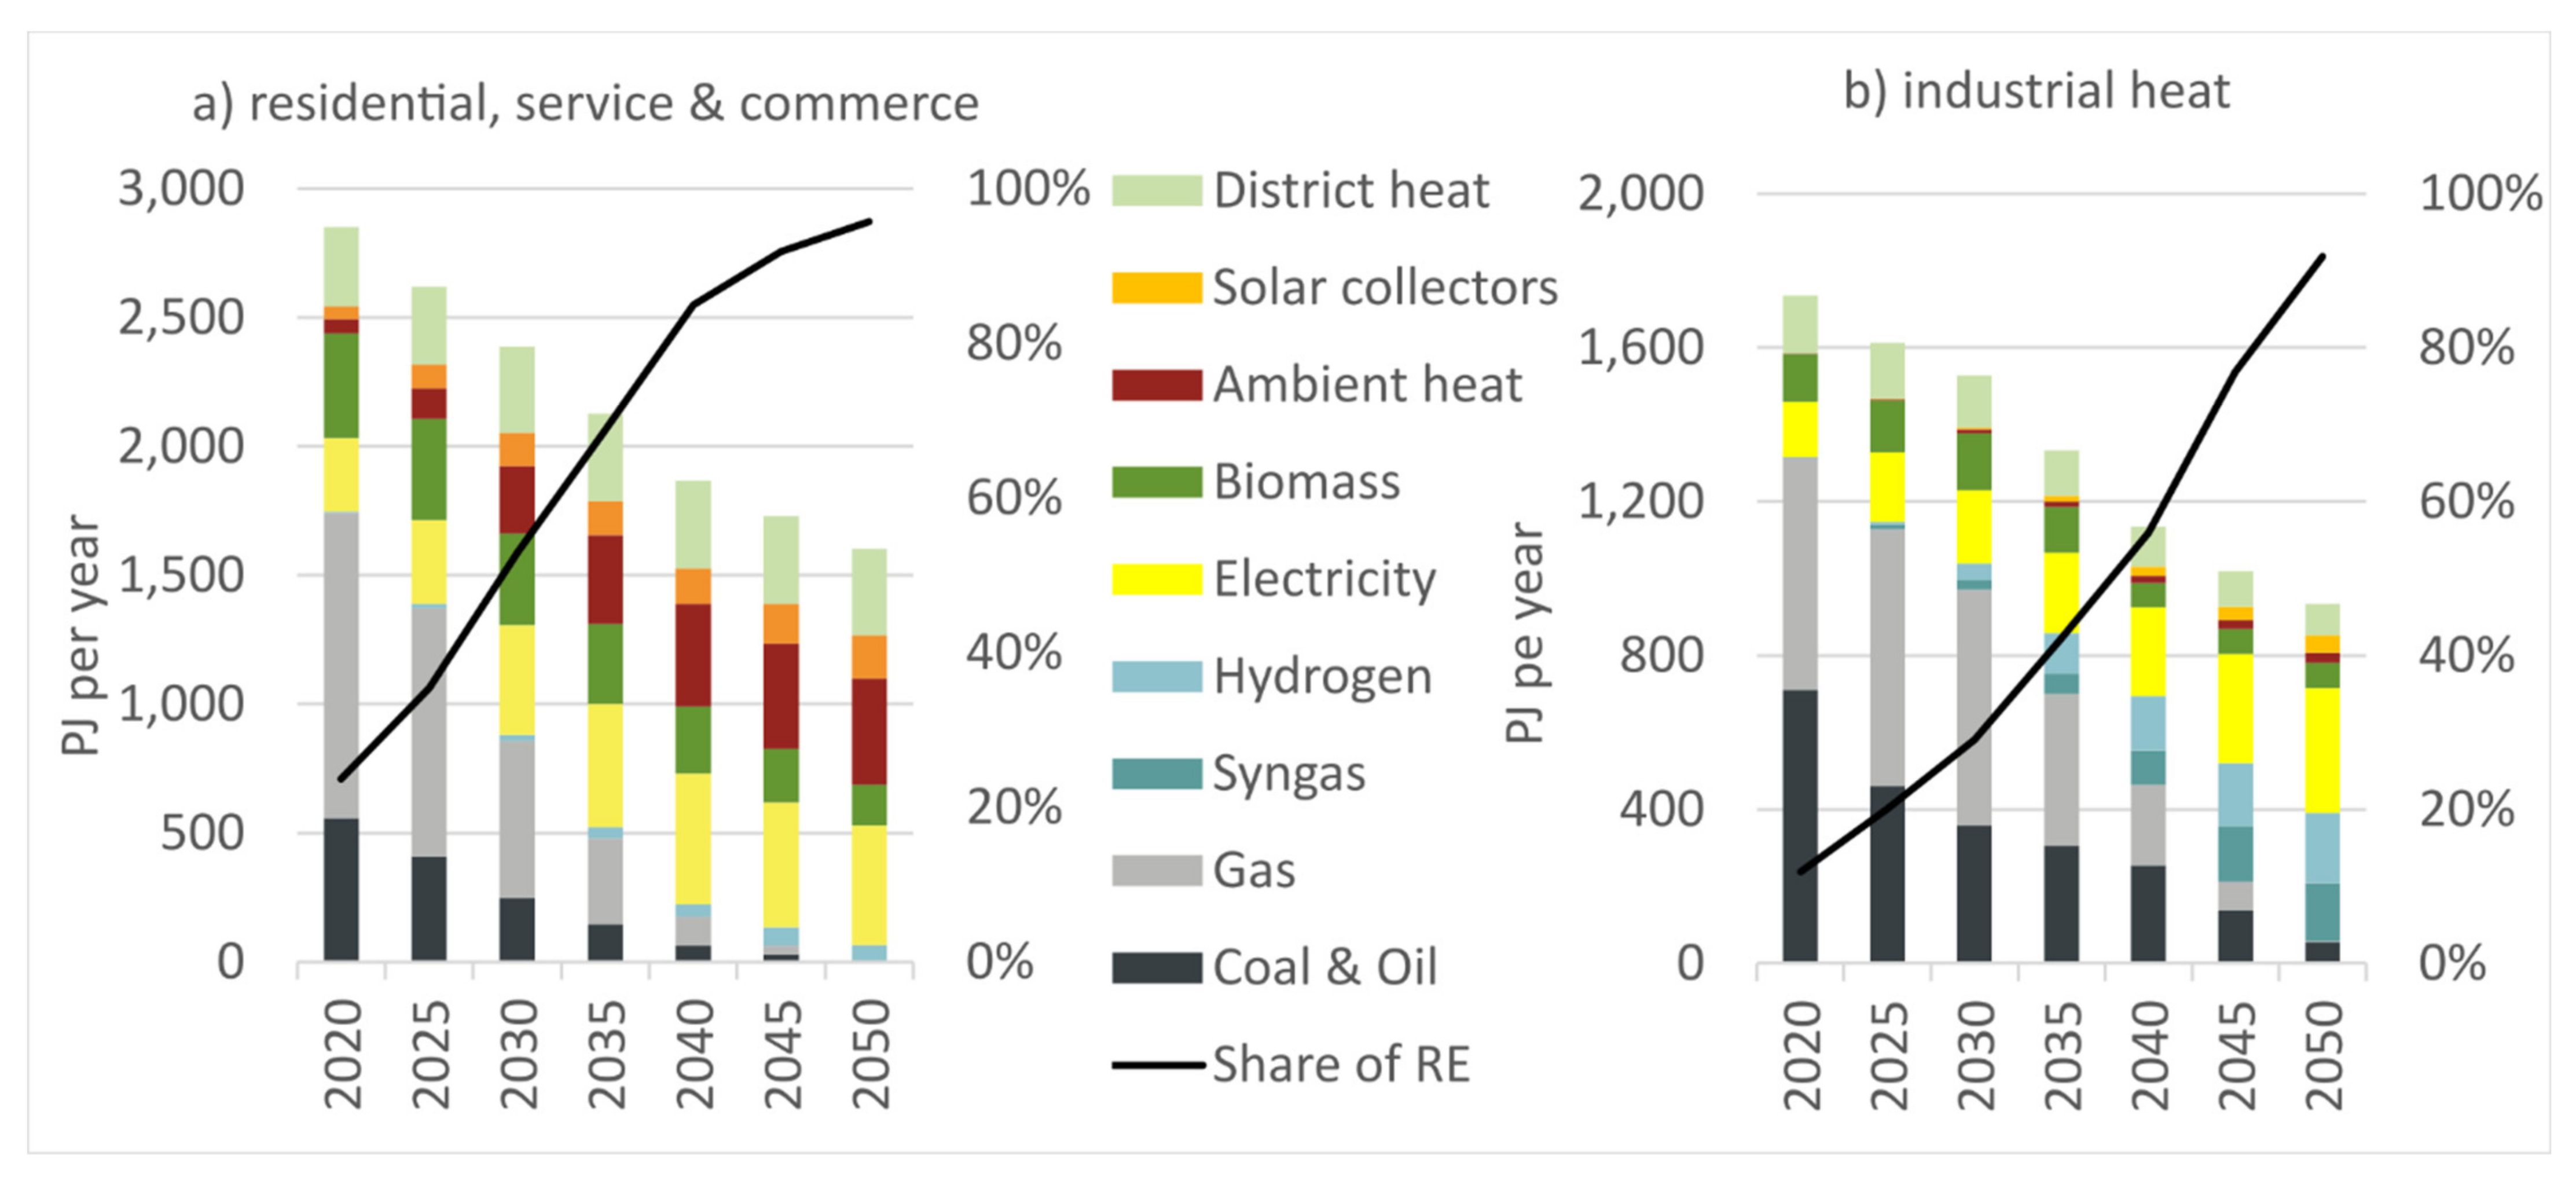Click the 2,000 value on industrial axis
2576x1181 pixels.
[1640, 192]
